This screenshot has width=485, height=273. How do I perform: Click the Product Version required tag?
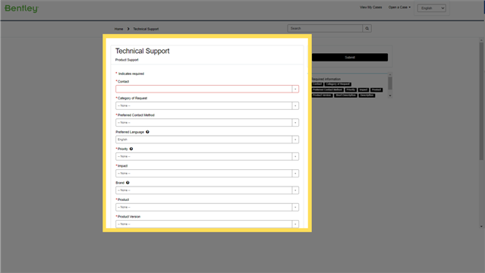pos(322,96)
